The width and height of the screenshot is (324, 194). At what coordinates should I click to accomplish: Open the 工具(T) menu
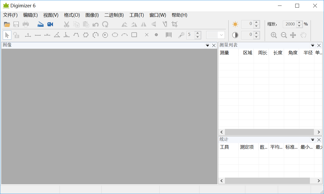(136, 15)
